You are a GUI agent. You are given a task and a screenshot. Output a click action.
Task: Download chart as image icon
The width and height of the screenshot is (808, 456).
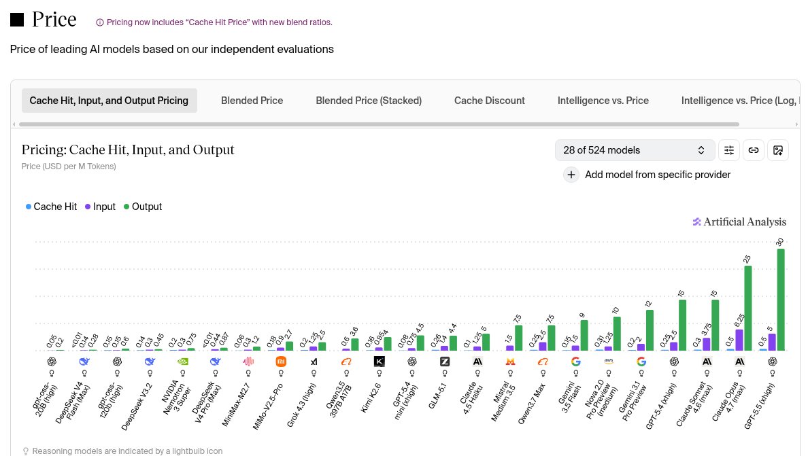click(x=778, y=150)
